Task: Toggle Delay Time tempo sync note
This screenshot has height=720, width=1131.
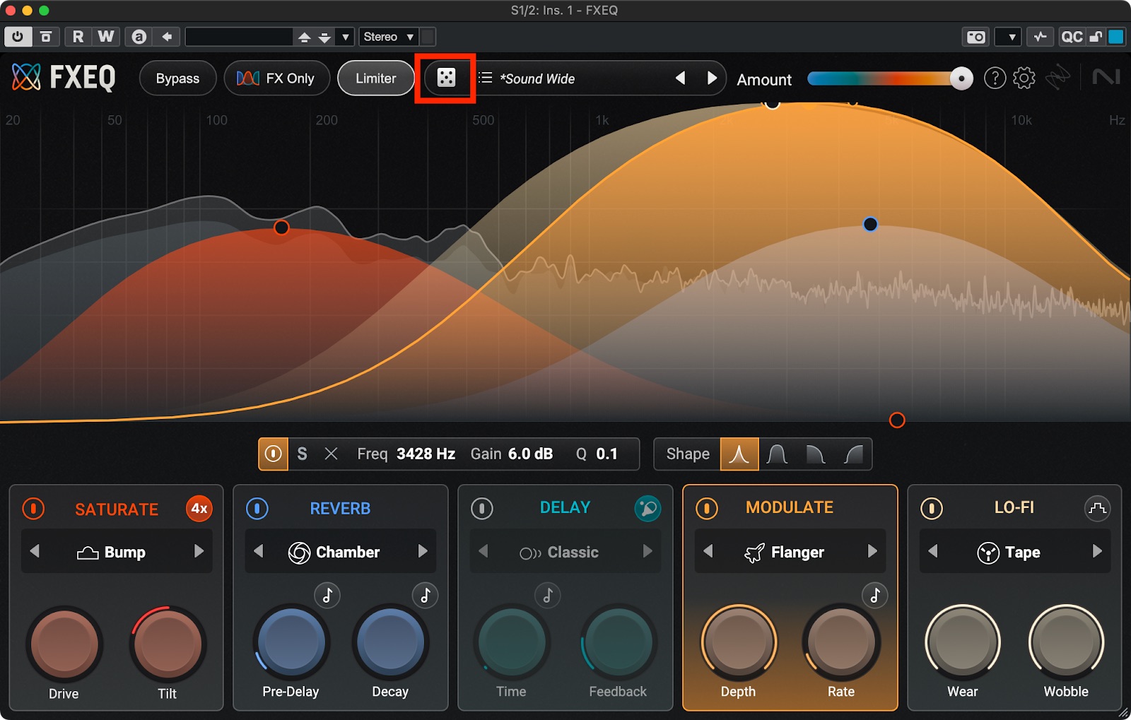Action: coord(547,596)
